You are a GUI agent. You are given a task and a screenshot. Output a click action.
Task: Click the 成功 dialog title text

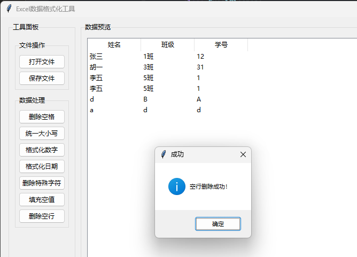click(177, 154)
